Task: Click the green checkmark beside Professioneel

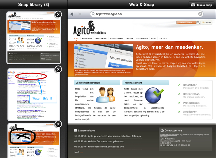Action: coord(179,103)
